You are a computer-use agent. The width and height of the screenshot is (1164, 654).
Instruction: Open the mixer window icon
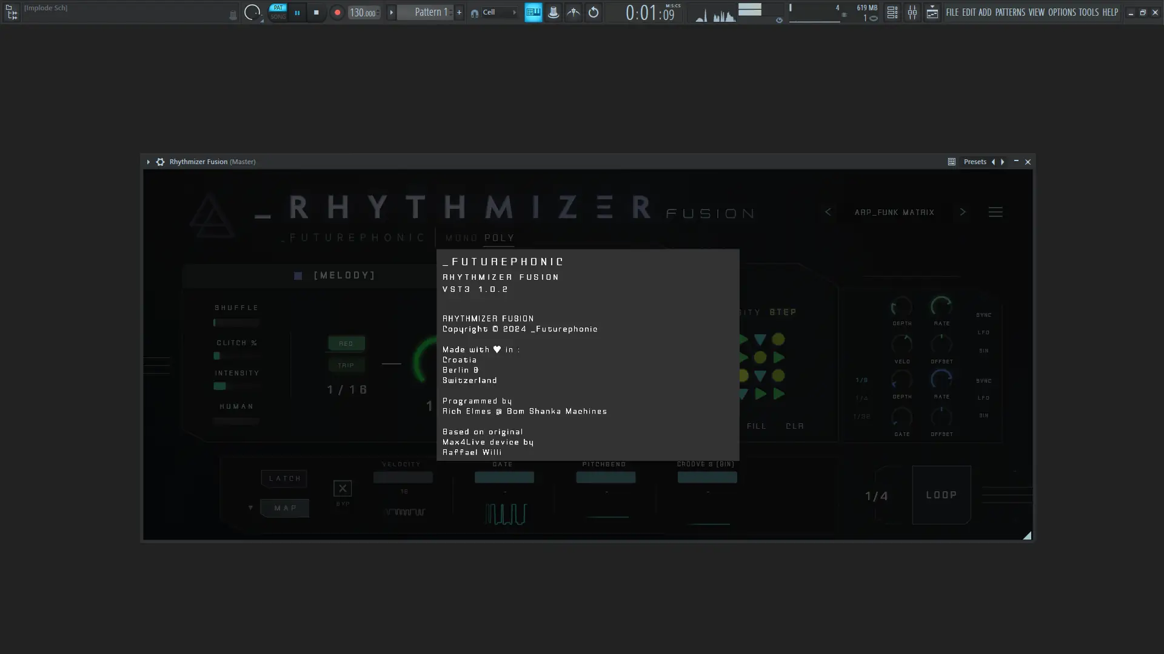[912, 13]
